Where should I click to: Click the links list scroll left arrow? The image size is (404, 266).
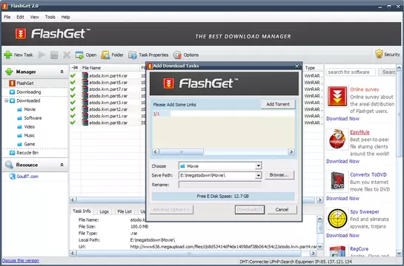(x=156, y=151)
